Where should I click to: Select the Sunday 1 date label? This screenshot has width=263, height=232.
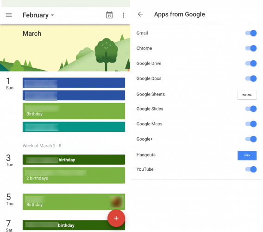click(x=9, y=84)
